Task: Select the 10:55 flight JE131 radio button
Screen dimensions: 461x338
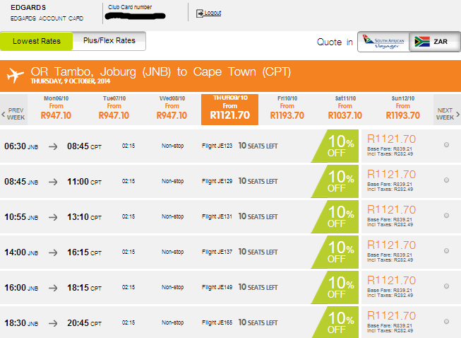Action: pos(446,215)
